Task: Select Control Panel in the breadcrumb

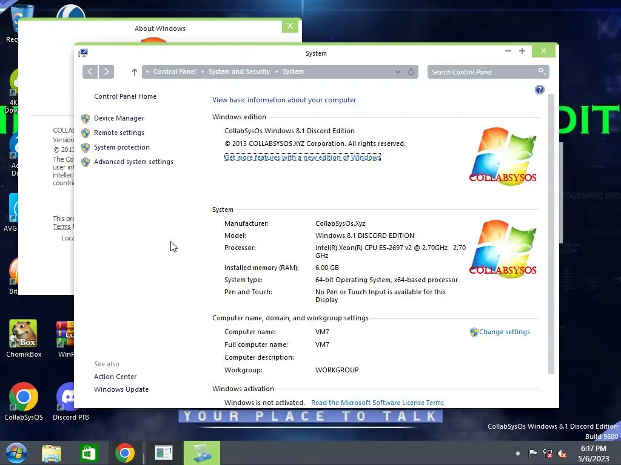Action: [174, 71]
